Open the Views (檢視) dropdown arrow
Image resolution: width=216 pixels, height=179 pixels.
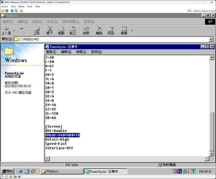coord(132,31)
